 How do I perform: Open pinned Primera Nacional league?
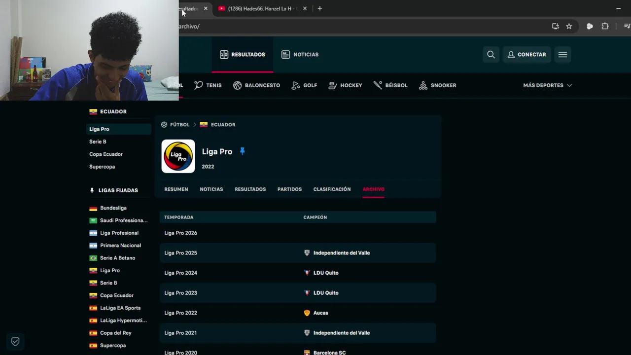point(120,246)
